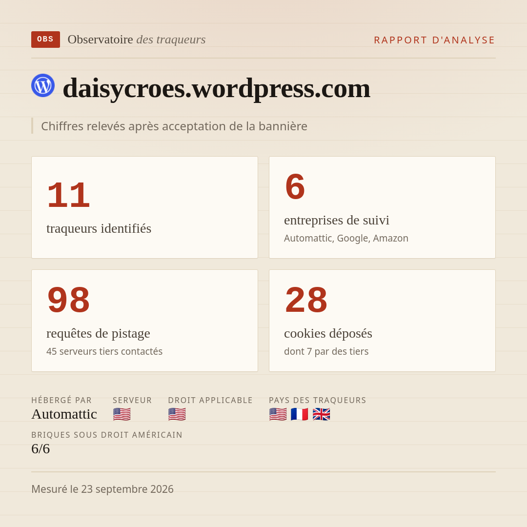Screen dimensions: 527x527
Task: Click the number 11 in the trackers card
Action: point(69,195)
